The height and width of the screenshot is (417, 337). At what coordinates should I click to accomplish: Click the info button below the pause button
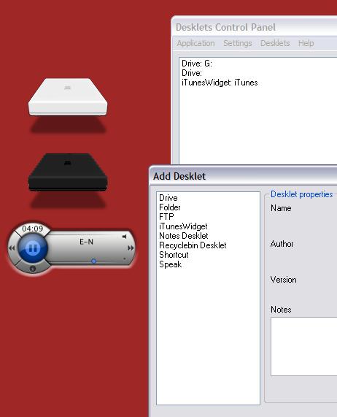click(33, 269)
